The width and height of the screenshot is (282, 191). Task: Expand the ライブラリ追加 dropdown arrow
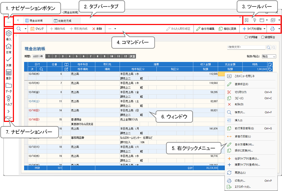click(264, 29)
